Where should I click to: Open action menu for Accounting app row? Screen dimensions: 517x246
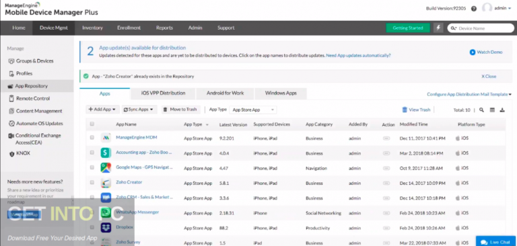[x=386, y=153]
